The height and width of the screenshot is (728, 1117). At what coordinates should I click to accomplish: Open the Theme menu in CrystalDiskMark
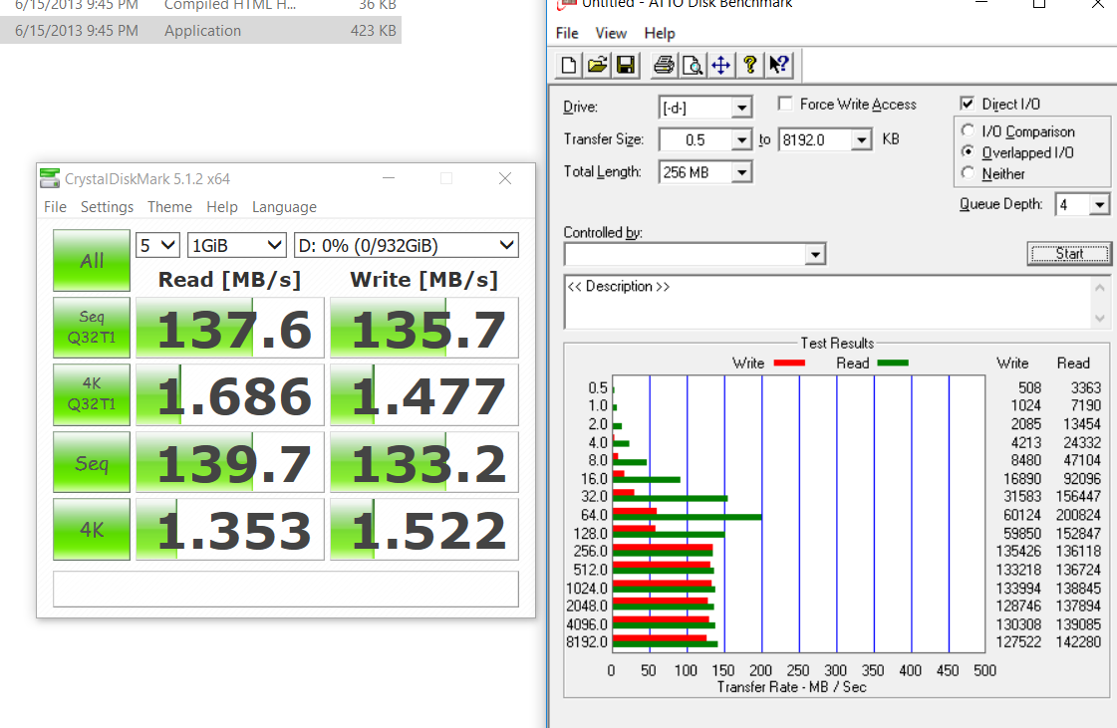pos(169,207)
